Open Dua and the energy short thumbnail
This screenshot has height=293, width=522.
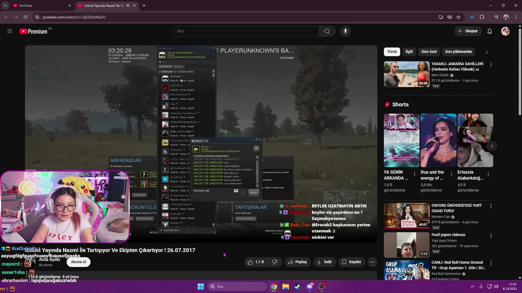[x=438, y=140]
